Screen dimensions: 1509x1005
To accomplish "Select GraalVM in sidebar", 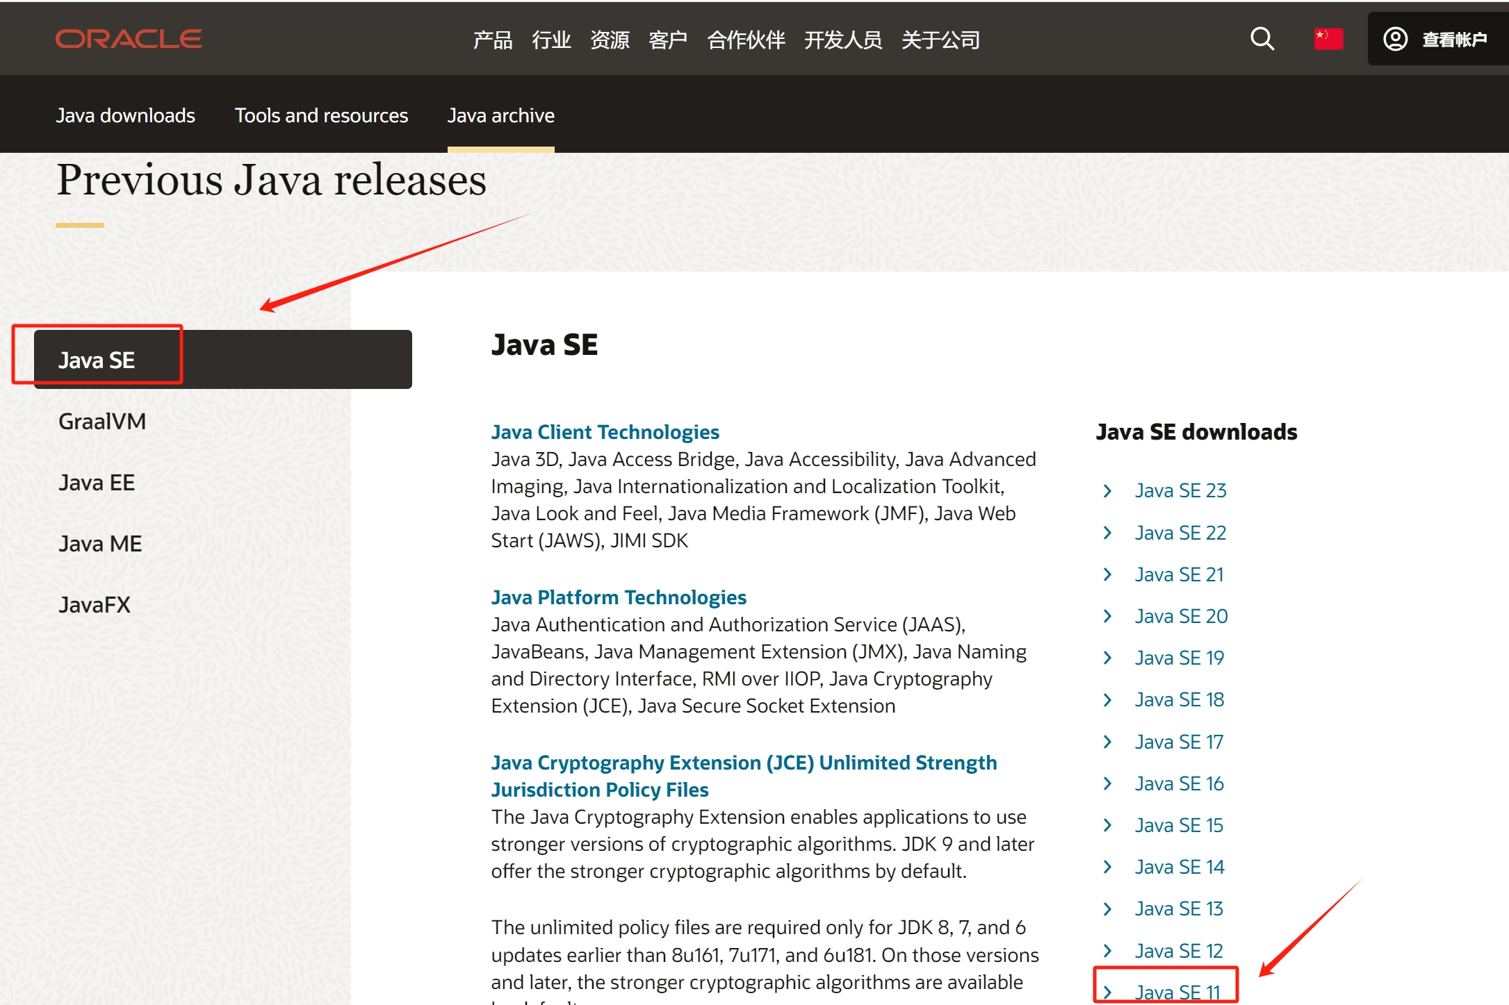I will (102, 421).
